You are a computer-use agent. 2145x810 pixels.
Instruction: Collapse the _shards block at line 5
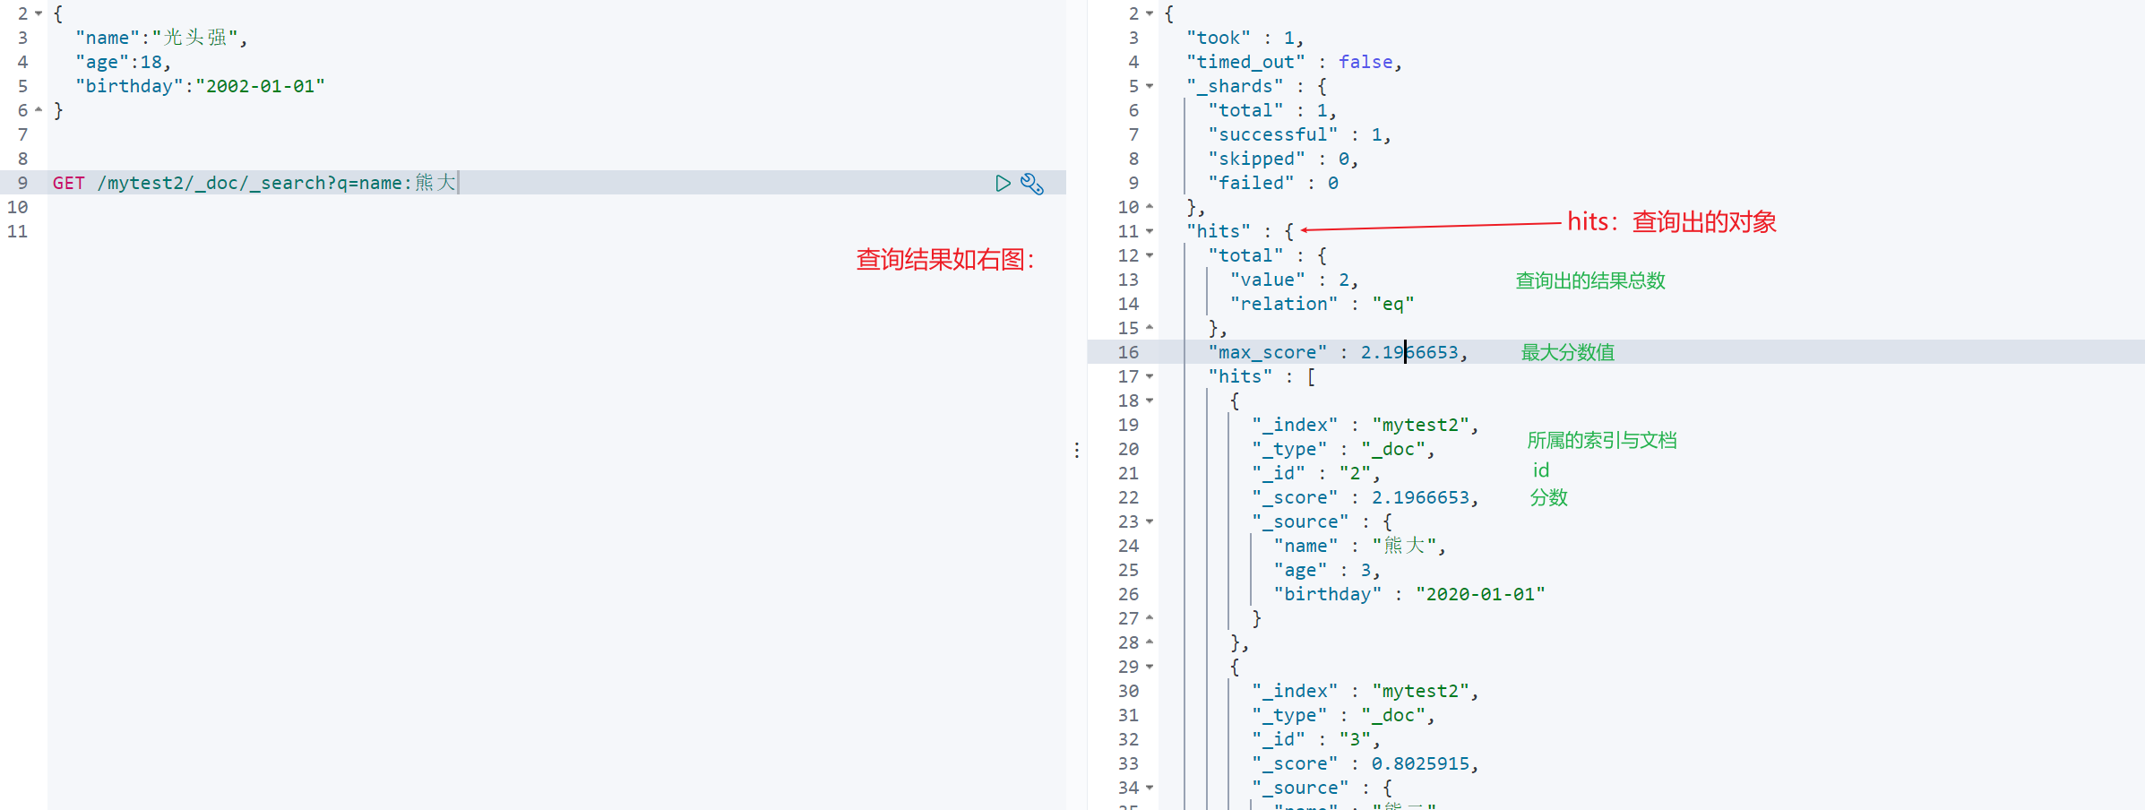tap(1150, 86)
